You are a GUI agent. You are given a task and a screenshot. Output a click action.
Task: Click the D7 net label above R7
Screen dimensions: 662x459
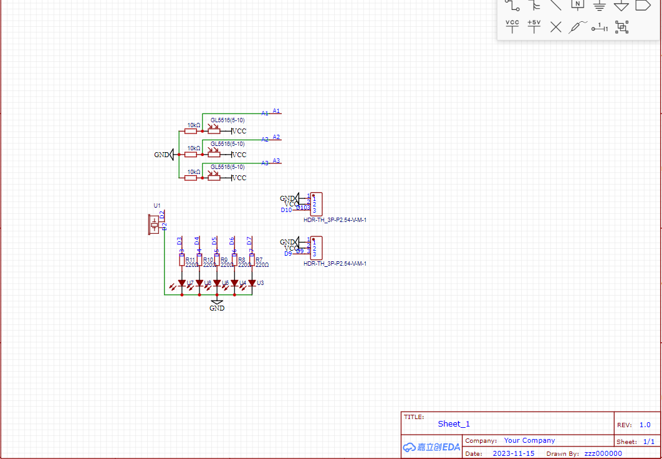(249, 241)
